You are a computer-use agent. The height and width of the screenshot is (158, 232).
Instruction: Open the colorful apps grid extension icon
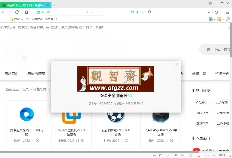click(x=211, y=19)
